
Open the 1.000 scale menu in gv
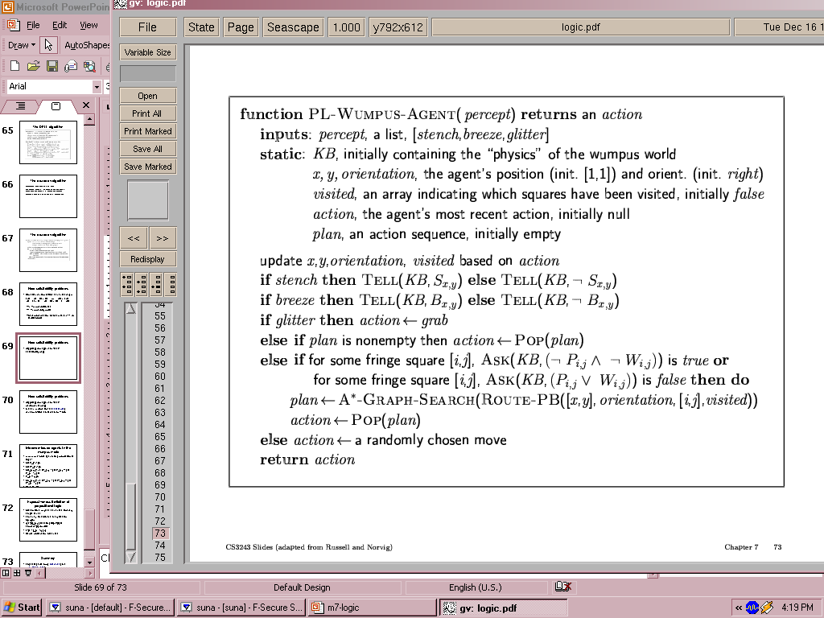point(346,27)
